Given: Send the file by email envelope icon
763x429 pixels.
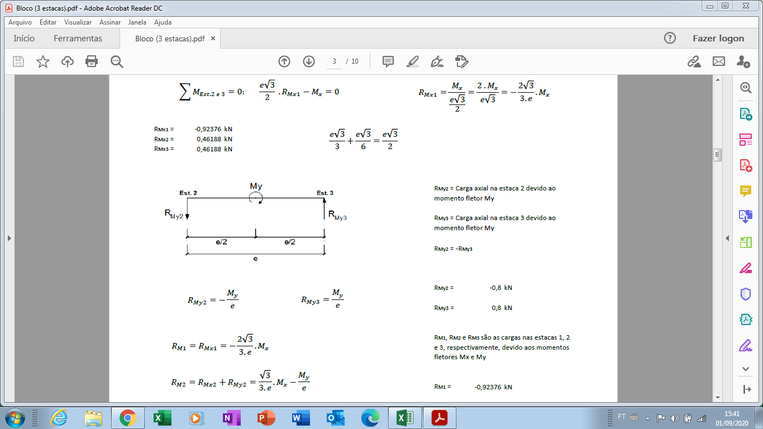Looking at the screenshot, I should [x=718, y=61].
